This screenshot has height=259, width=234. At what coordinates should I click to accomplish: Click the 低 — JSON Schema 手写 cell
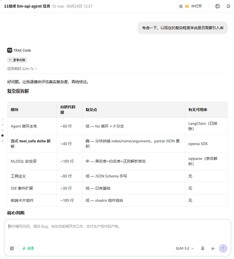(x=133, y=176)
